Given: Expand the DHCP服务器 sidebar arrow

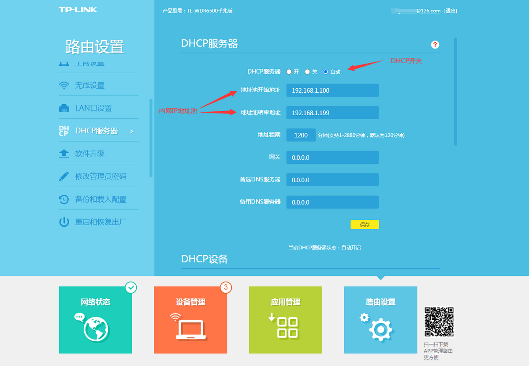Looking at the screenshot, I should tap(131, 131).
